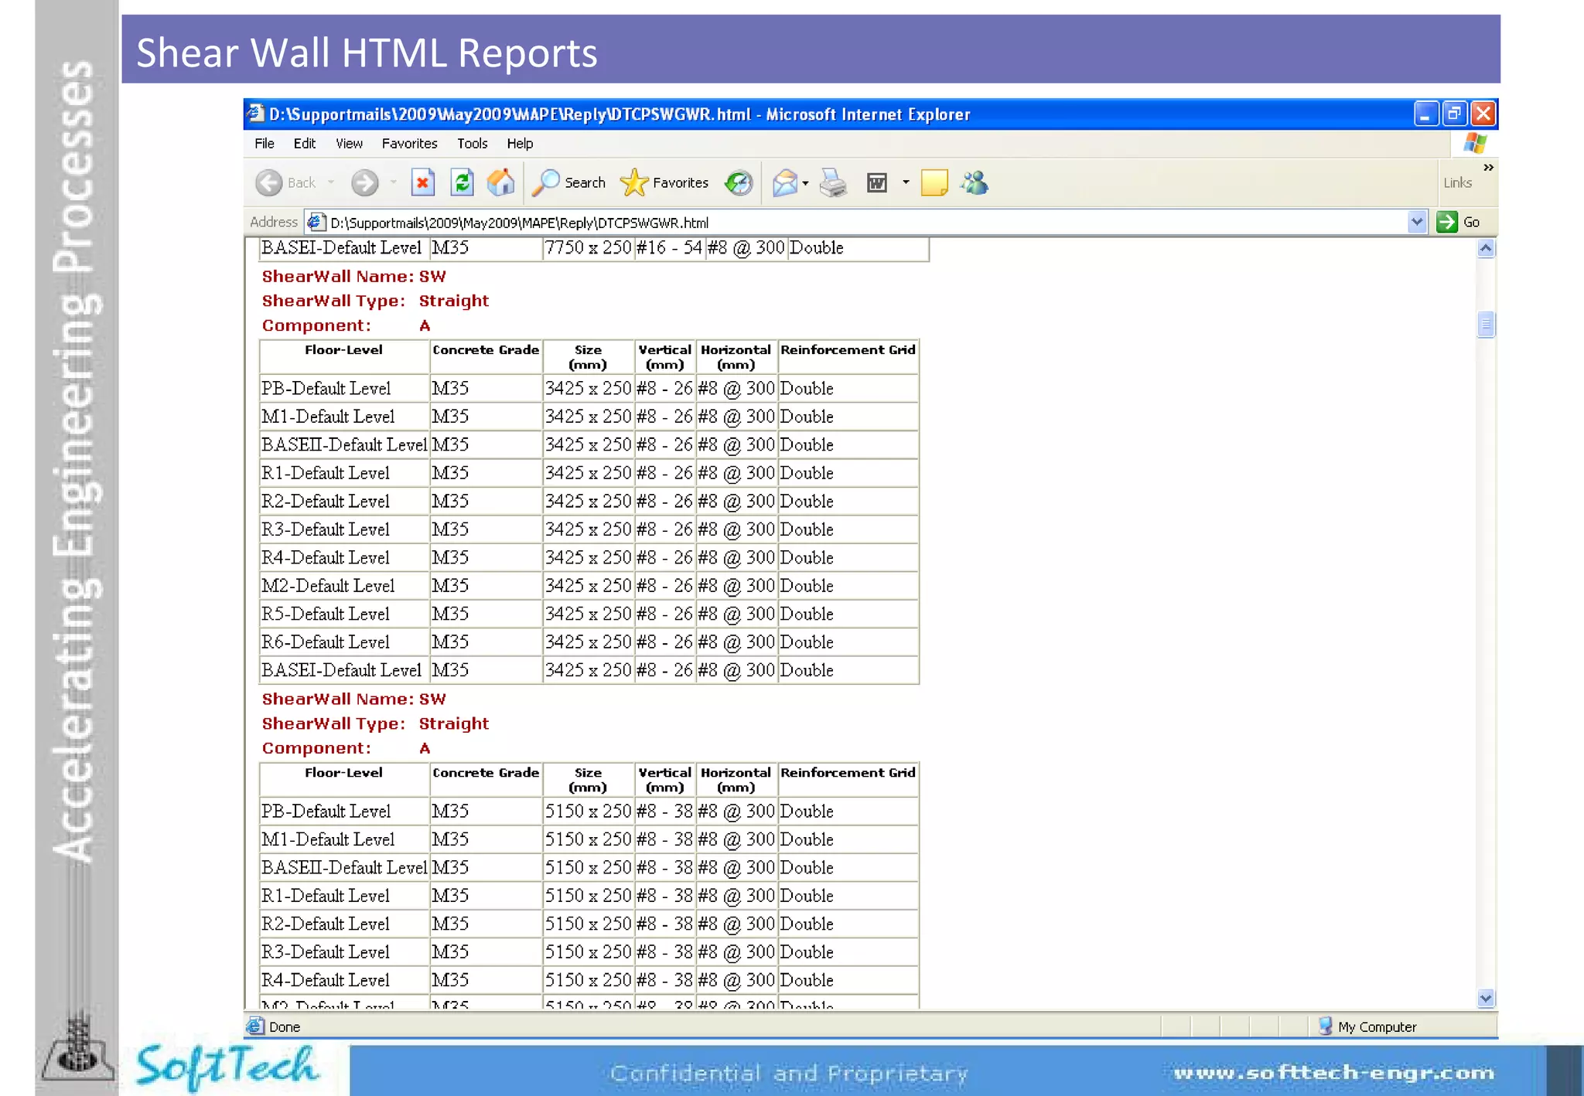Go to Home page icon

[x=501, y=183]
